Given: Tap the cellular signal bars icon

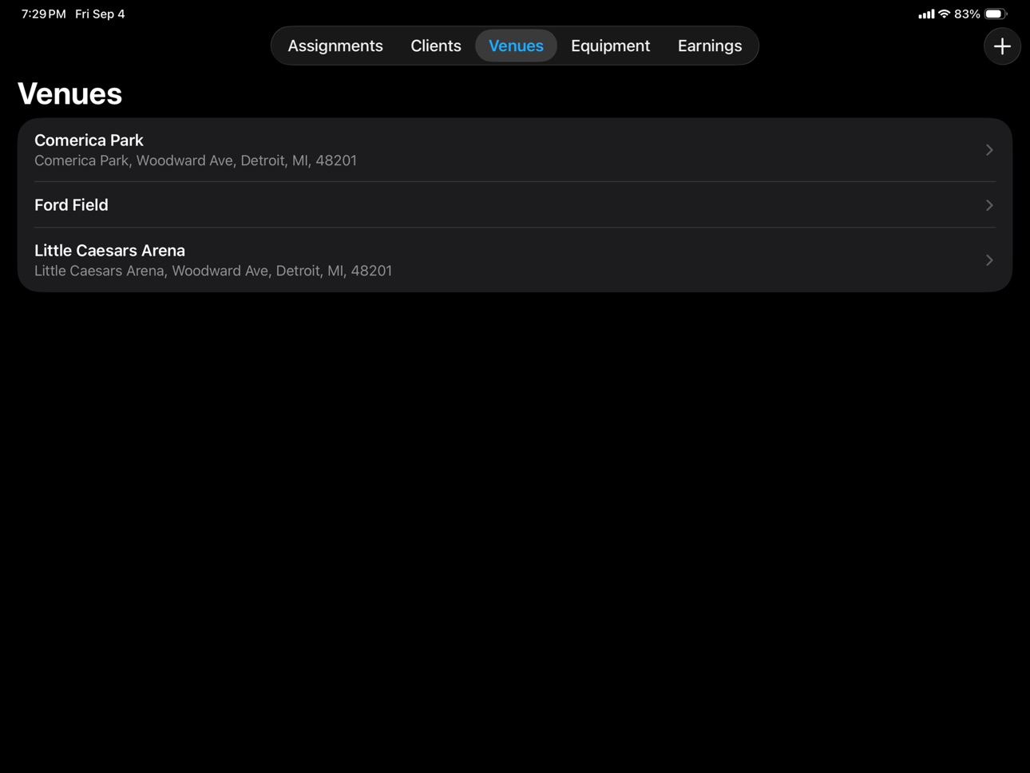Looking at the screenshot, I should point(926,14).
